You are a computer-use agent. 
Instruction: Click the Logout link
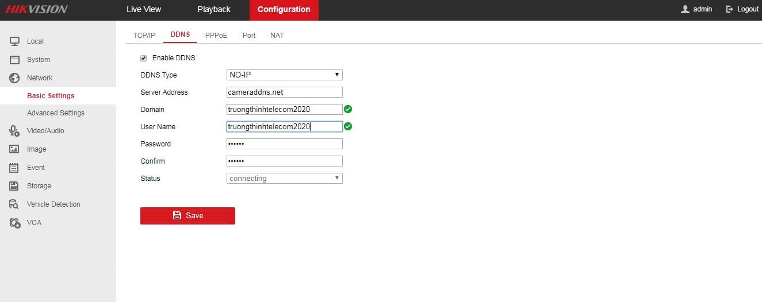[x=742, y=10]
